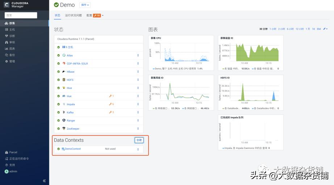Click the Parcel icon in sidebar

coord(7,152)
